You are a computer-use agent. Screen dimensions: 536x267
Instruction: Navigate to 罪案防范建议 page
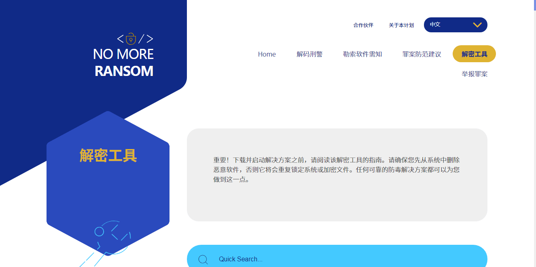422,54
